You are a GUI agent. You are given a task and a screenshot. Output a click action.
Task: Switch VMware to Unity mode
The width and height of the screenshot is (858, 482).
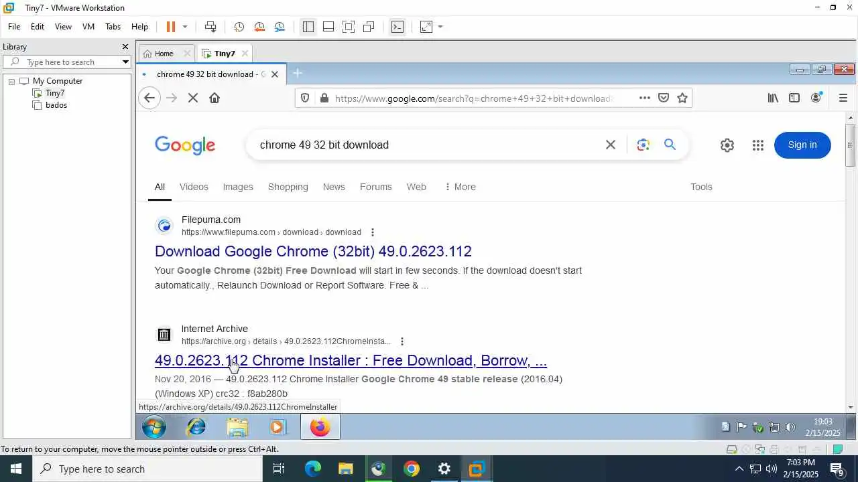click(x=369, y=27)
